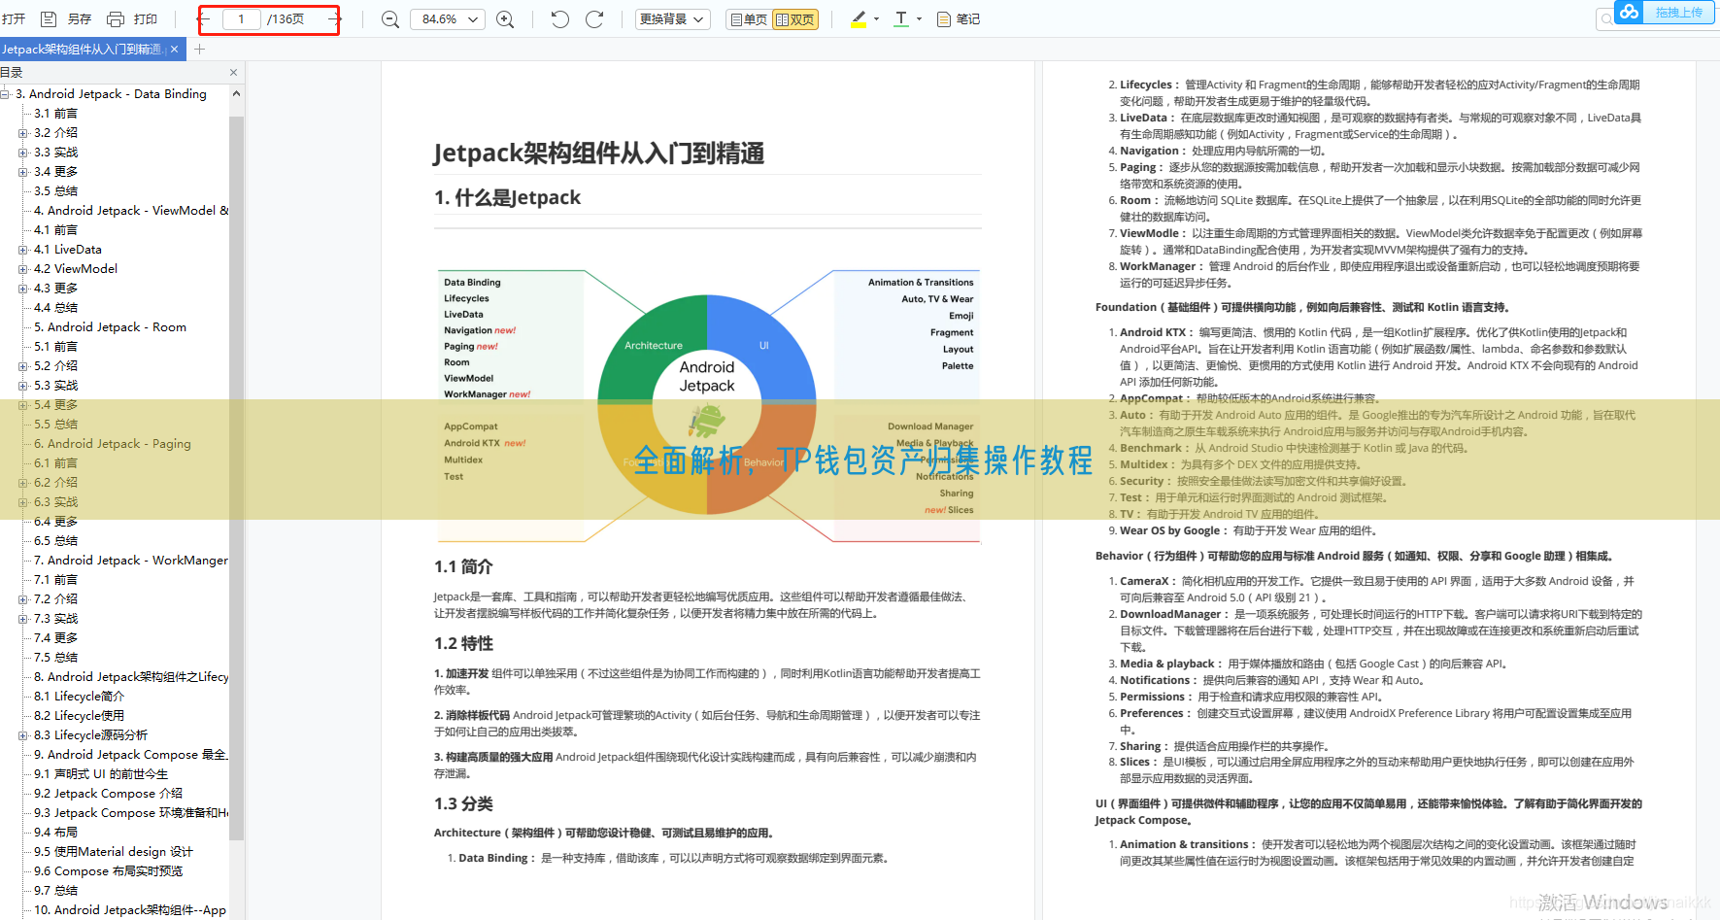Open 3.1 前言 in outline
The height and width of the screenshot is (920, 1720).
coord(55,114)
